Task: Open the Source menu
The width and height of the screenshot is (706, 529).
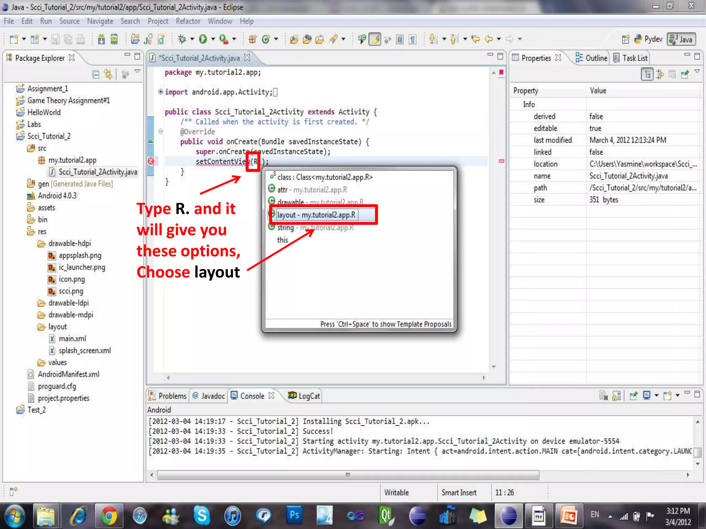Action: [69, 21]
